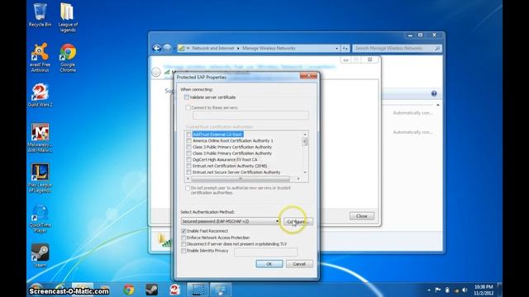Open Select Authentication Method dropdown
Image resolution: width=529 pixels, height=297 pixels.
[x=231, y=221]
